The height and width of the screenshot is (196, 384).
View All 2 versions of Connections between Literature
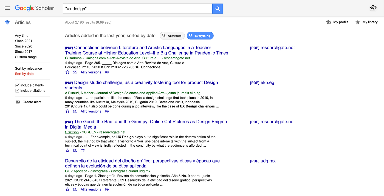91,72
